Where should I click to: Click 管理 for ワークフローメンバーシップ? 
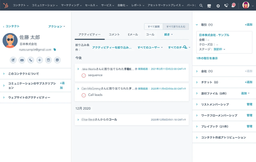click(x=250, y=115)
